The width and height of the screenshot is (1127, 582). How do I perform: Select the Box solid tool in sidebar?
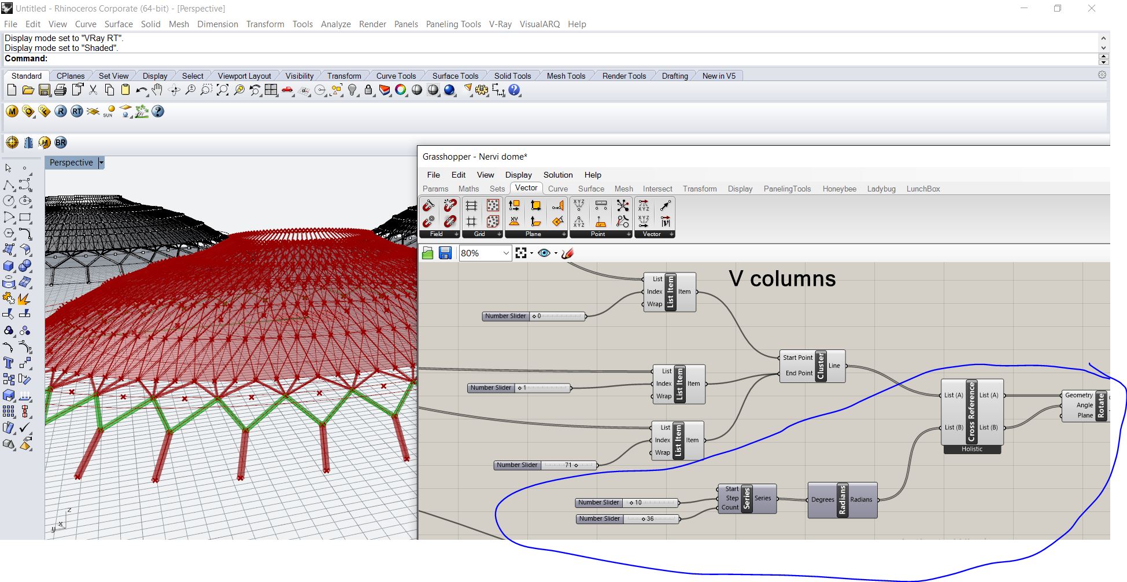coord(9,266)
